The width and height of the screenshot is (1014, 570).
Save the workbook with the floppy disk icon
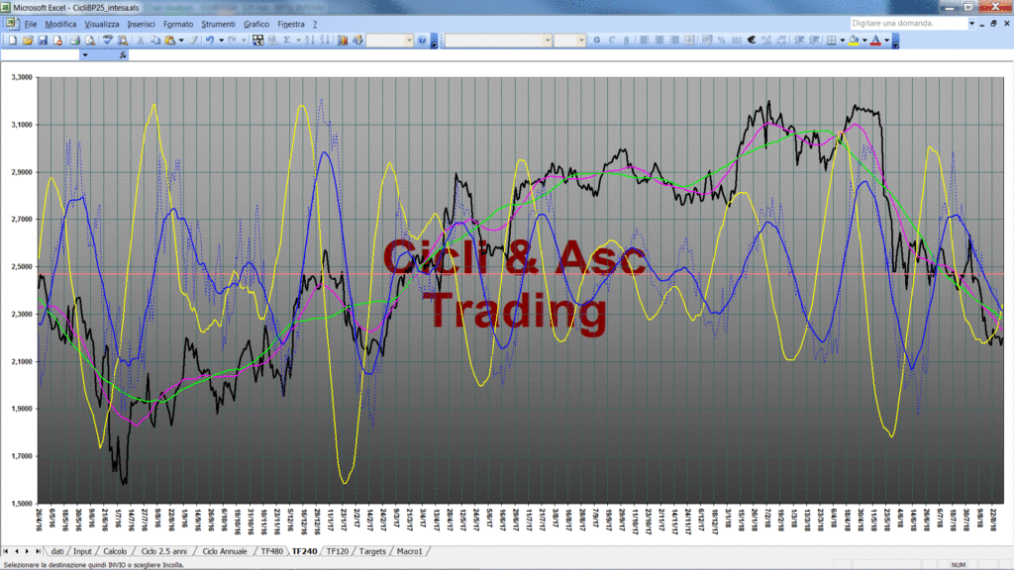tap(43, 40)
